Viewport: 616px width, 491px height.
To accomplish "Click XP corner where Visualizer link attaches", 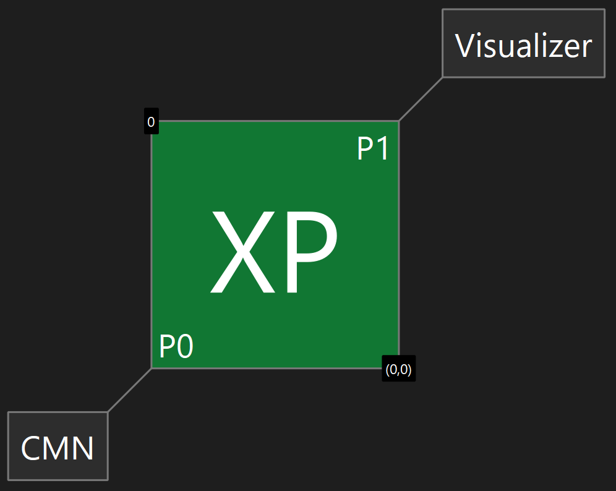I will point(398,121).
